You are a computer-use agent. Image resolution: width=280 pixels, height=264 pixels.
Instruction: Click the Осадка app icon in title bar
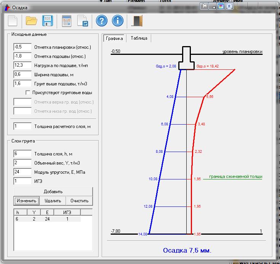pos(7,8)
